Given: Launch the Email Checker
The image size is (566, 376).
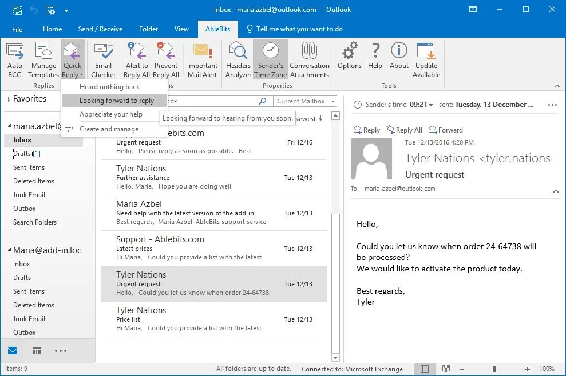Looking at the screenshot, I should (x=103, y=60).
